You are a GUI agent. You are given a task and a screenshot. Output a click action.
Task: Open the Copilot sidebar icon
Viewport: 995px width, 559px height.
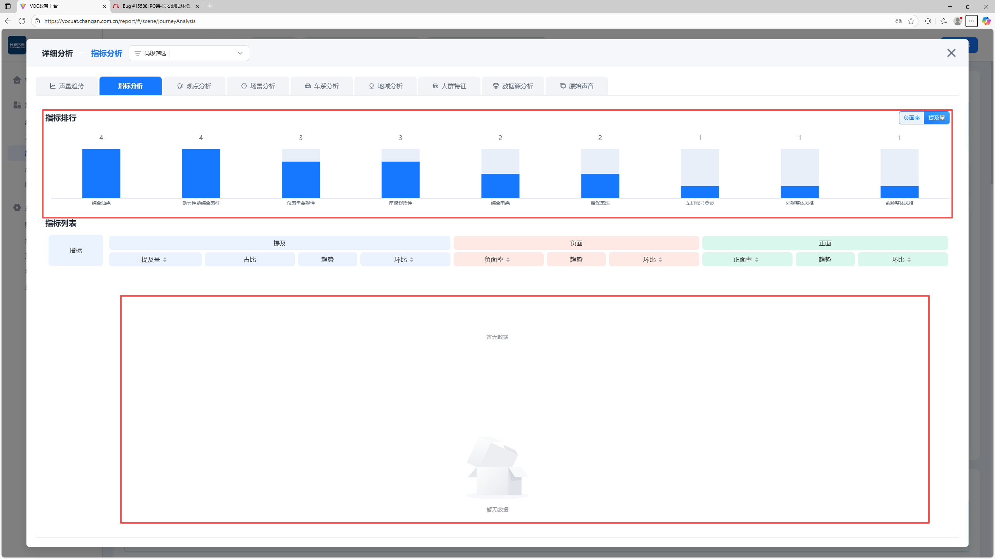point(986,21)
